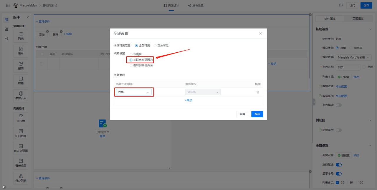Click the 列表 component icon in sidebar
Viewport: 377px width, 190px height.
21,34
